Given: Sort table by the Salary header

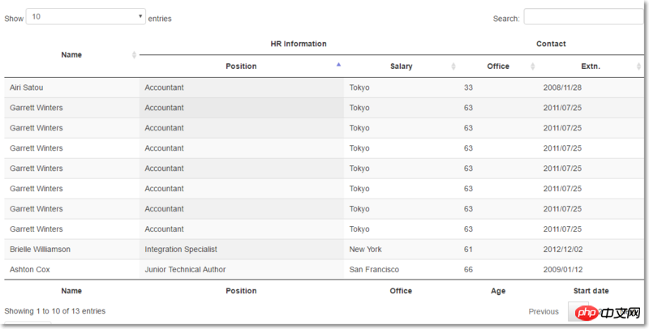Looking at the screenshot, I should coord(401,66).
